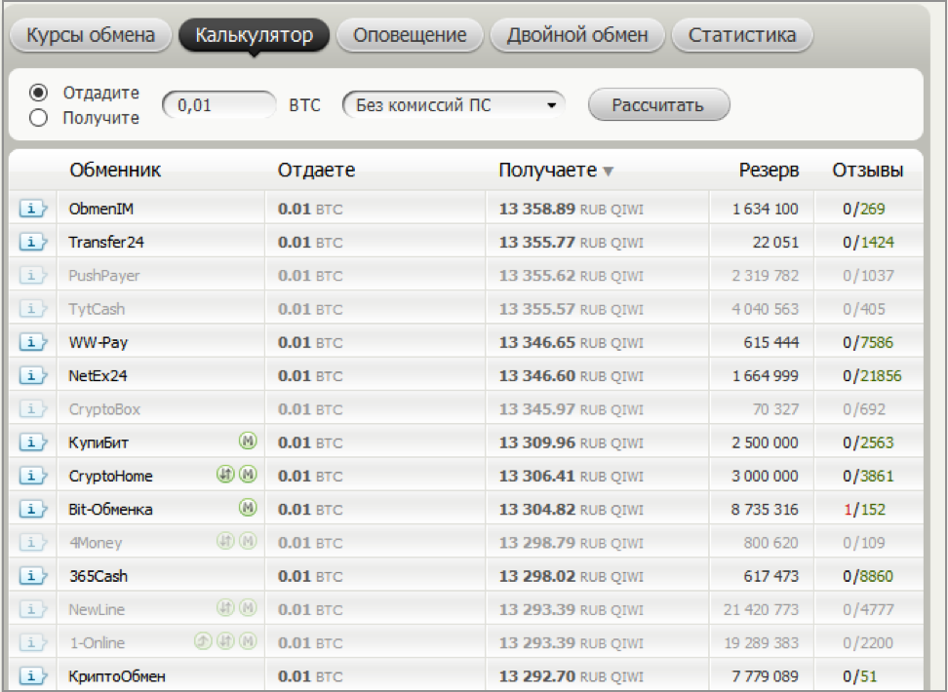Click the BTC amount input field
Image resolution: width=948 pixels, height=692 pixels.
(x=218, y=105)
